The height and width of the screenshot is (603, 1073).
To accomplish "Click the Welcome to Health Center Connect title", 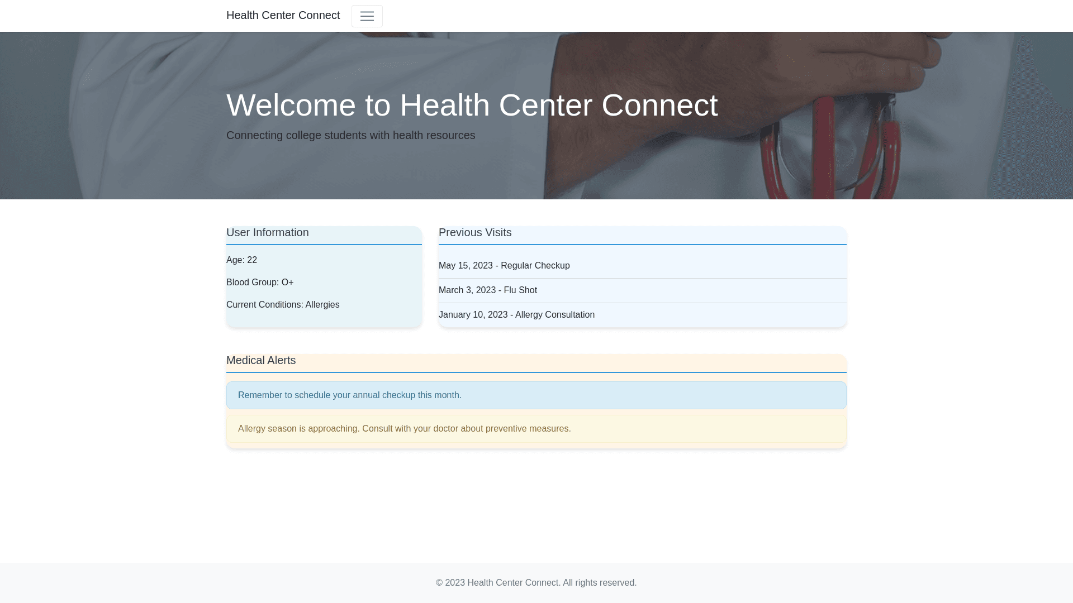I will pyautogui.click(x=471, y=105).
